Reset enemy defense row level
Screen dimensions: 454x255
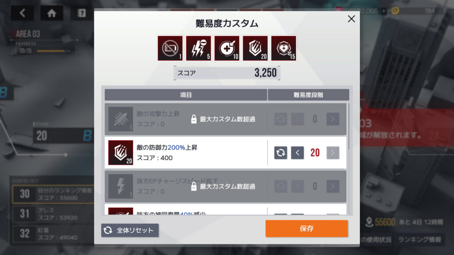(281, 153)
